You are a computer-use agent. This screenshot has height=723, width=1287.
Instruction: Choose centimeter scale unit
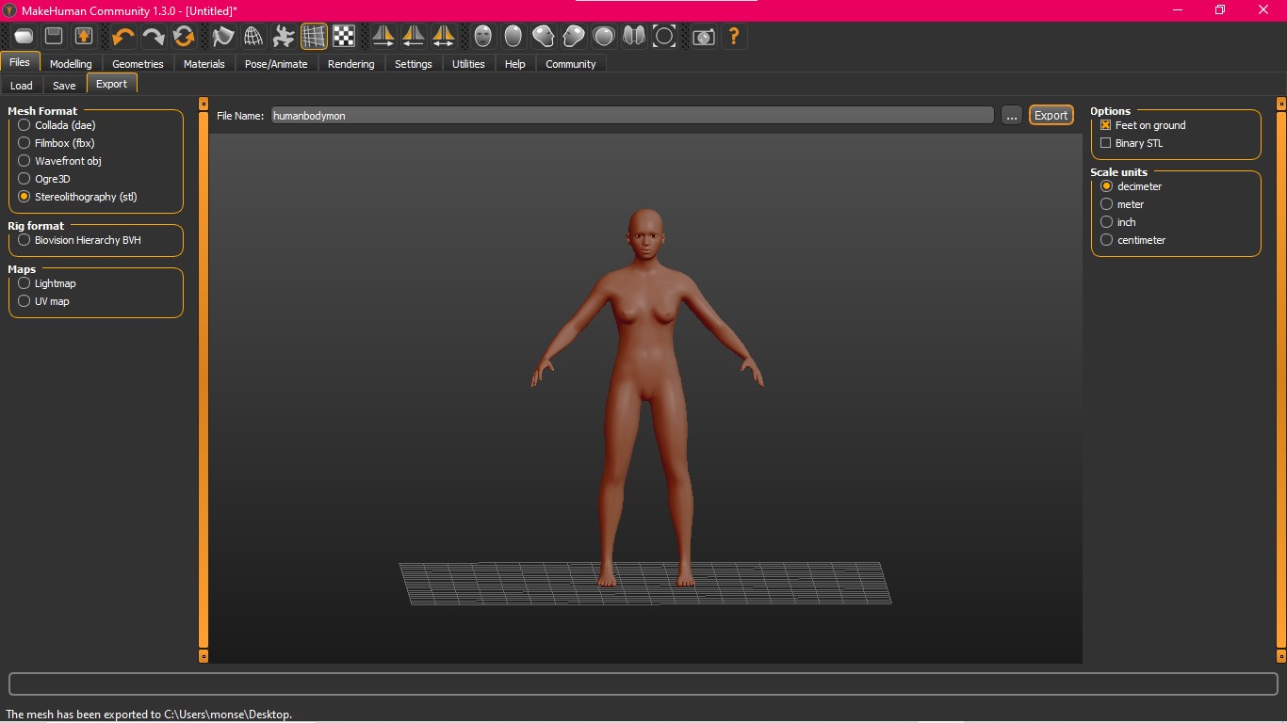click(1107, 240)
